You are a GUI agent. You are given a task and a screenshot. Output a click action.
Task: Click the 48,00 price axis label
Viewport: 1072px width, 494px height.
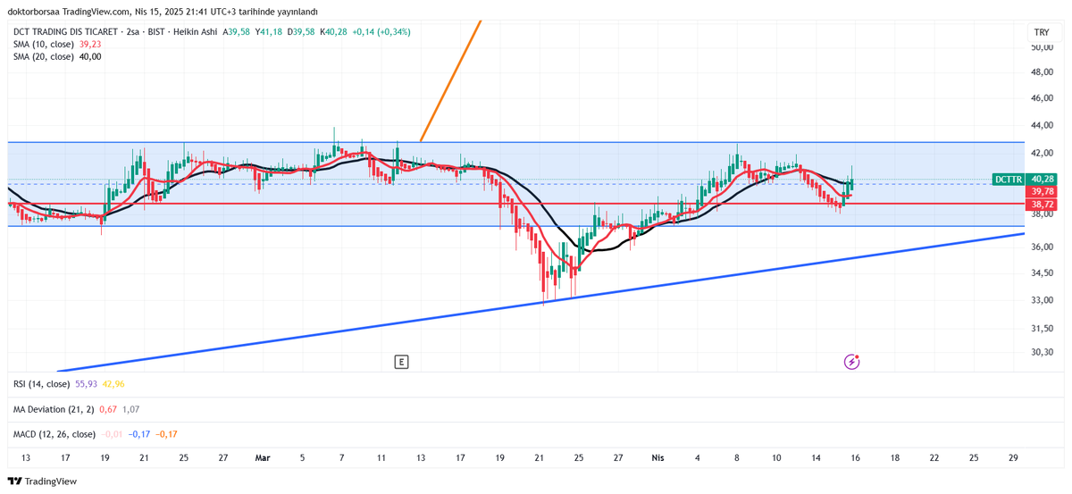[1043, 72]
